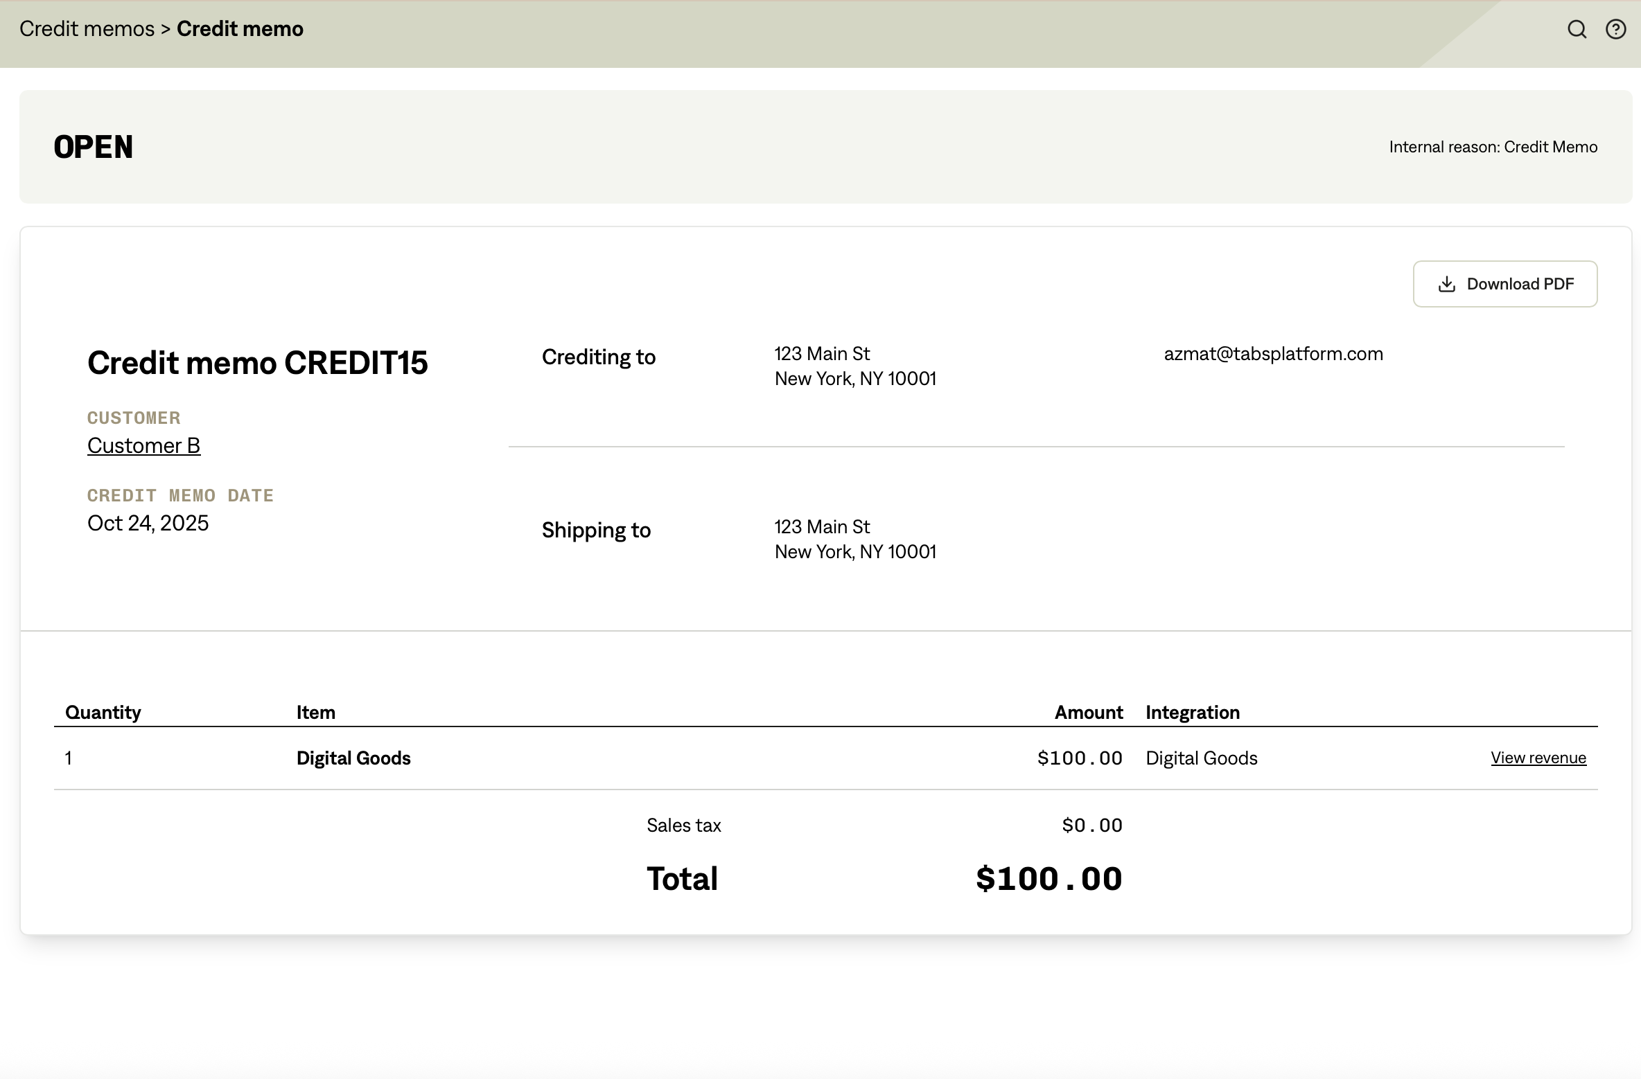This screenshot has width=1641, height=1079.
Task: Click the Internal reason: Credit Memo text
Action: click(x=1493, y=147)
